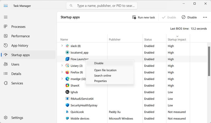Open the App history page icon

[6, 46]
